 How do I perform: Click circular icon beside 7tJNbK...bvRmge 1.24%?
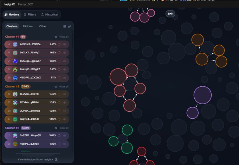(x=59, y=111)
